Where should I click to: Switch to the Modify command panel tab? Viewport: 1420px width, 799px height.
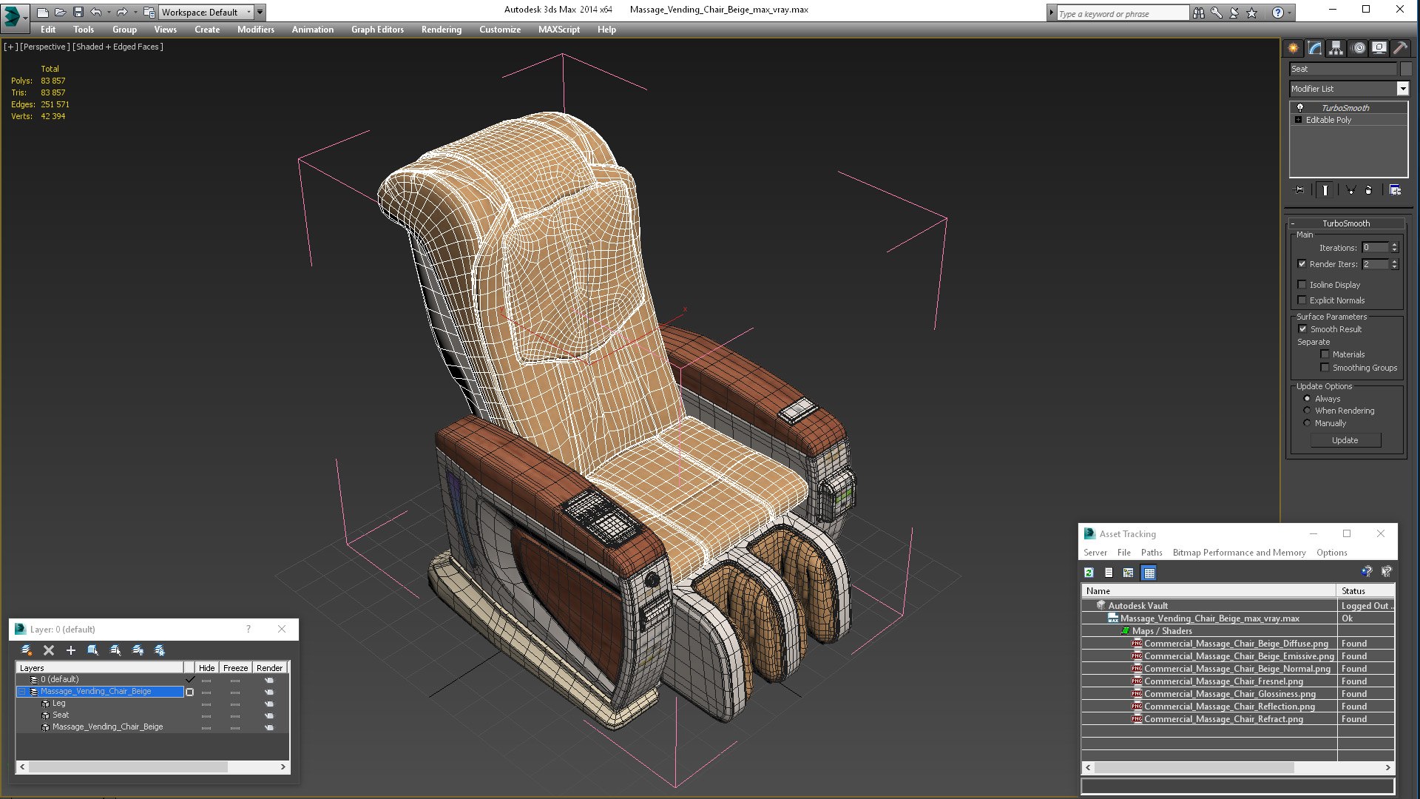(x=1314, y=48)
